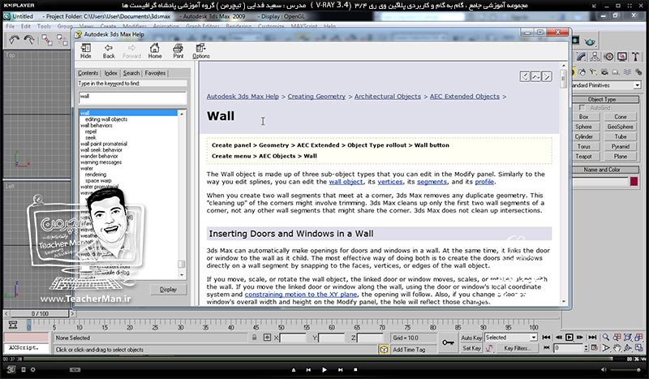Click Zoom Extents All viewport tool
Image resolution: width=649 pixels, height=379 pixels.
[638, 337]
